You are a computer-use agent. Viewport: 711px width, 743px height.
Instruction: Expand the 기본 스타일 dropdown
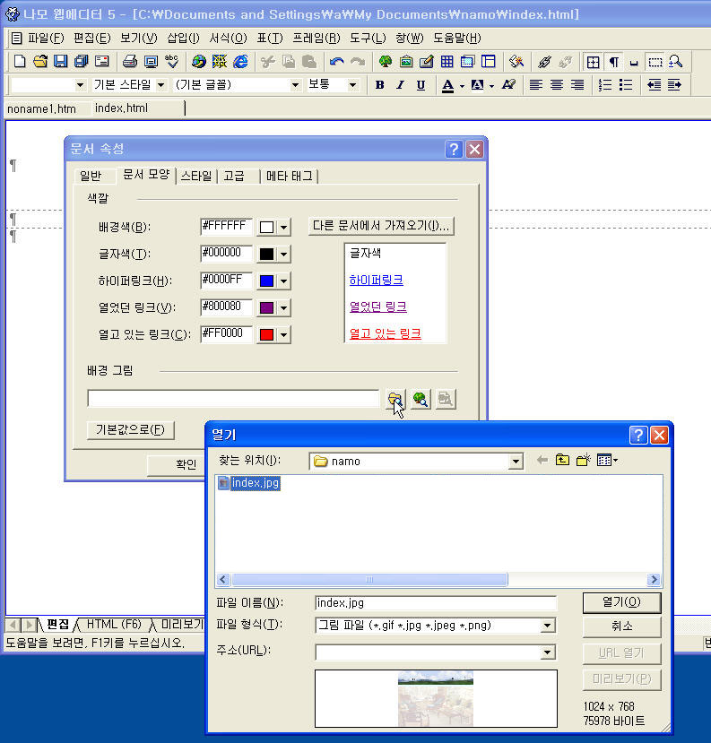click(x=161, y=85)
